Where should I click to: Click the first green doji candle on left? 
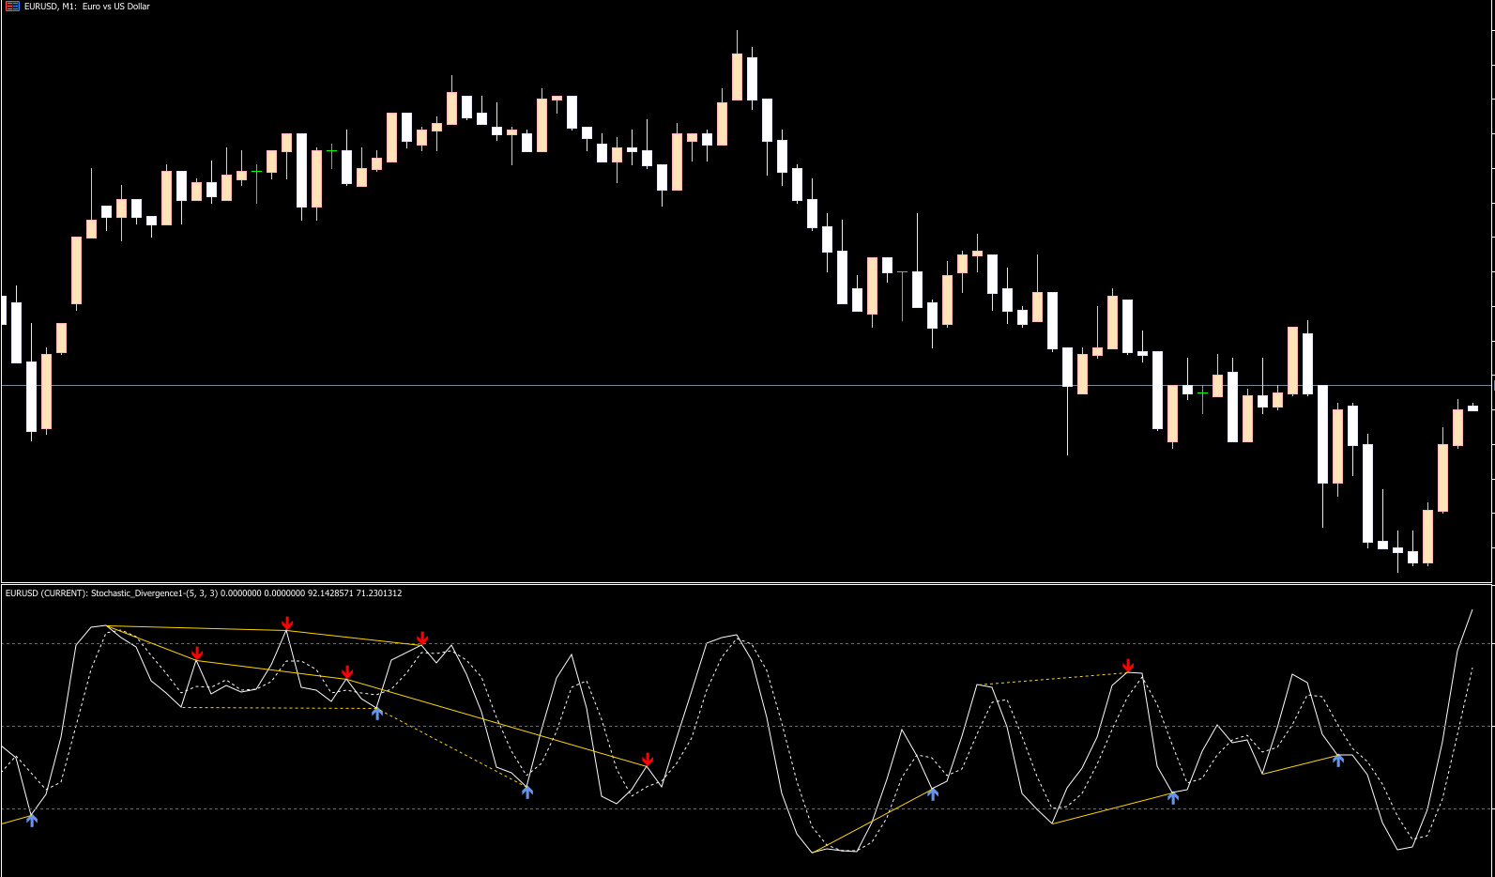click(x=257, y=171)
